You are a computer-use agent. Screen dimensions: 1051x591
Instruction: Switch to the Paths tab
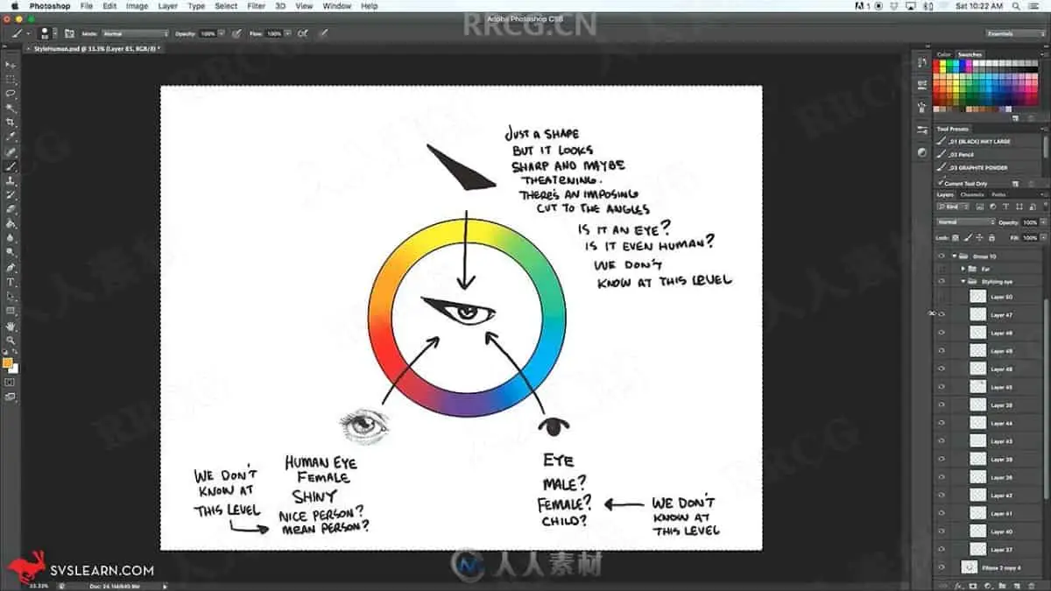coord(998,194)
